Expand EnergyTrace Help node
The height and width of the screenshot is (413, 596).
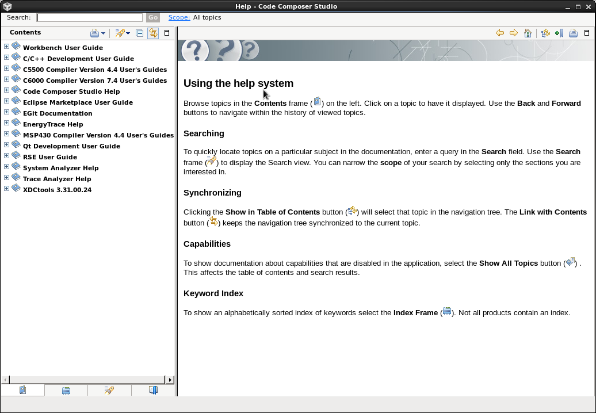6,123
